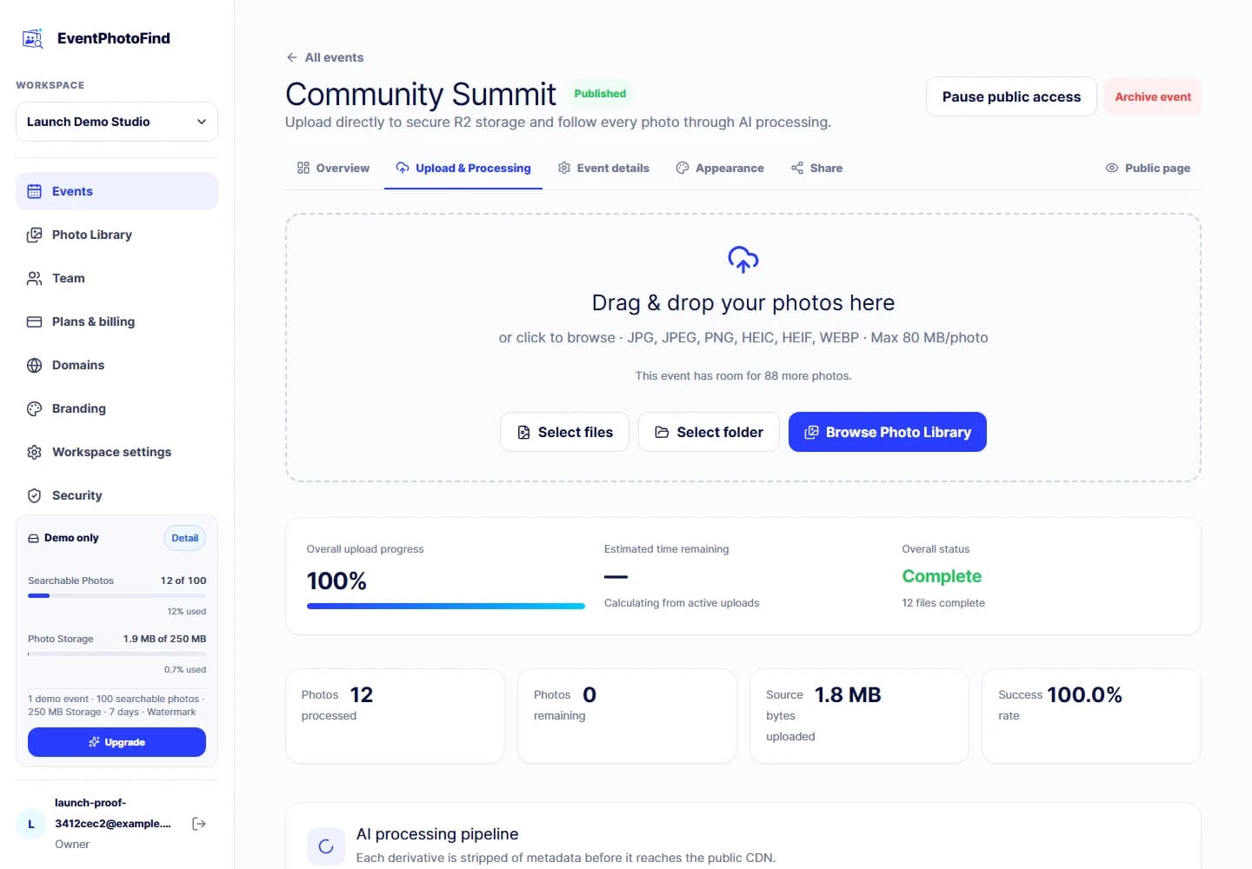This screenshot has width=1252, height=869.
Task: Click the 100.0% success rate value
Action: coord(1084,695)
